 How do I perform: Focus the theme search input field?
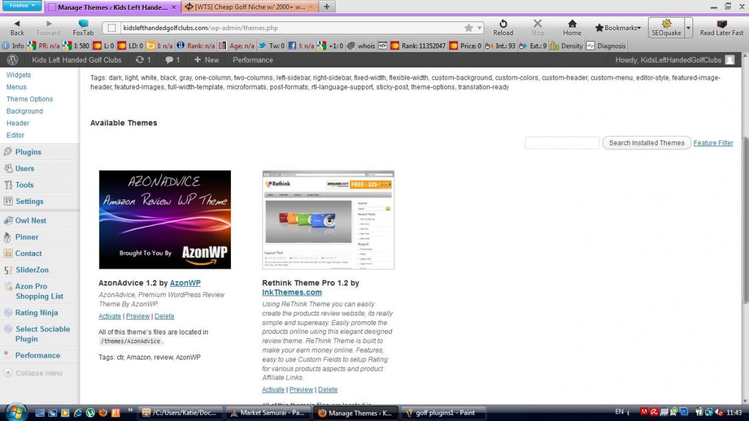tap(562, 143)
